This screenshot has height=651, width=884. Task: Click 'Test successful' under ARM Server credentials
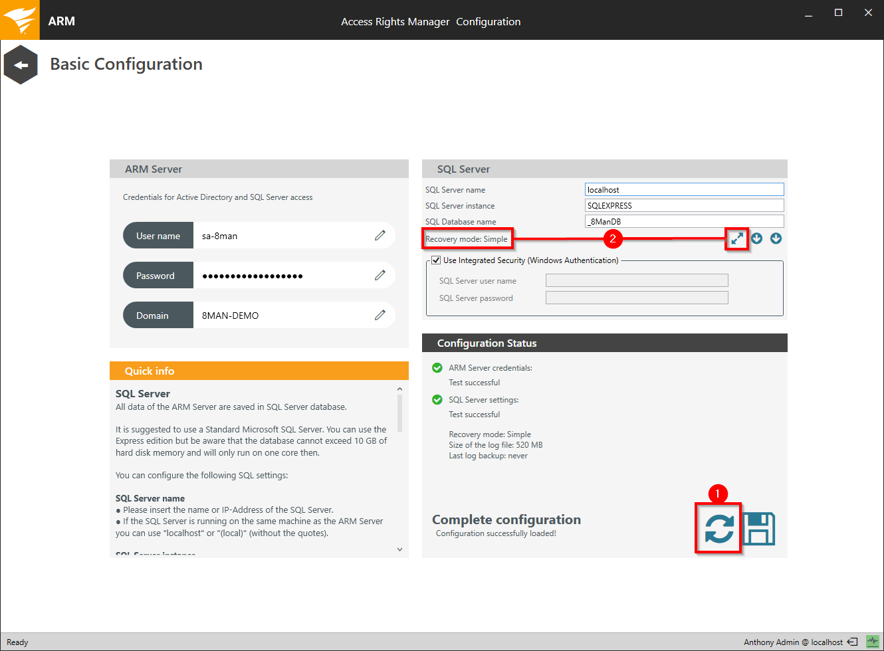click(474, 383)
